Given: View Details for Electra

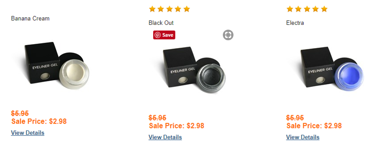Looking at the screenshot, I should pyautogui.click(x=302, y=137).
